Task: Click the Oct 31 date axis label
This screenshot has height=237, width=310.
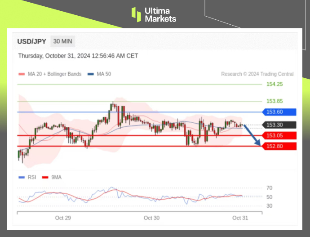Action: (x=240, y=218)
